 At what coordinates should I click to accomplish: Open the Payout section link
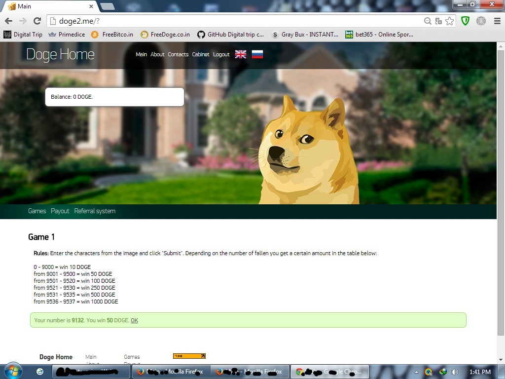60,211
